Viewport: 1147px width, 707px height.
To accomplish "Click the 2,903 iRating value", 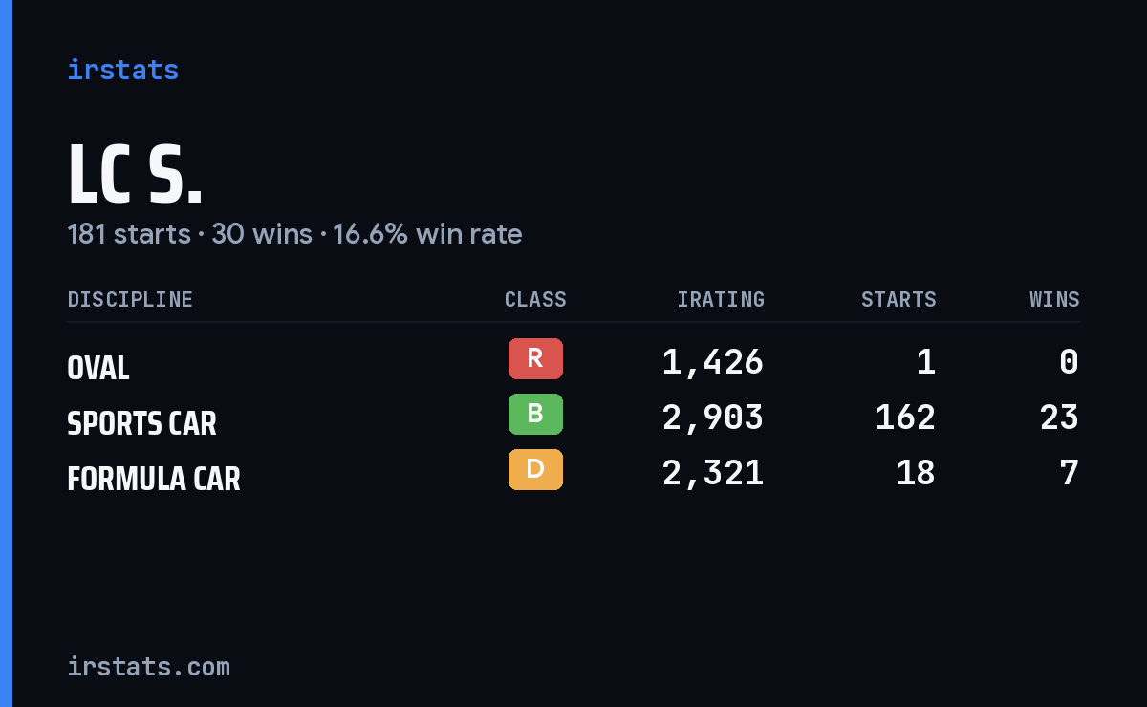I will click(x=713, y=418).
